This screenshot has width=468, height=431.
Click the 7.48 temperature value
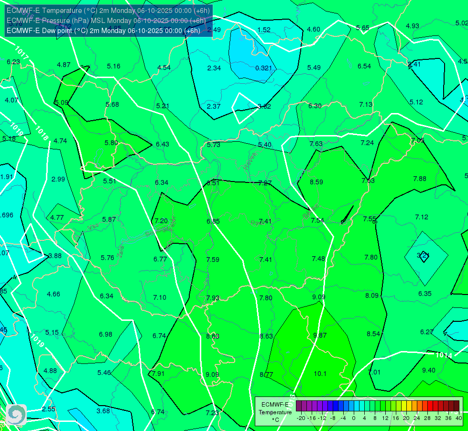point(318,259)
